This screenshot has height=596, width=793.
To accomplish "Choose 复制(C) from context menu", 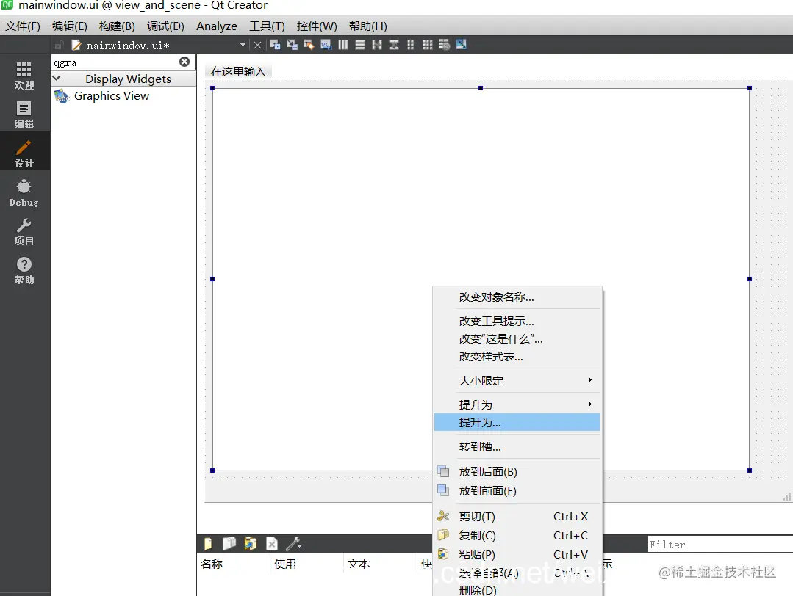I will point(517,535).
